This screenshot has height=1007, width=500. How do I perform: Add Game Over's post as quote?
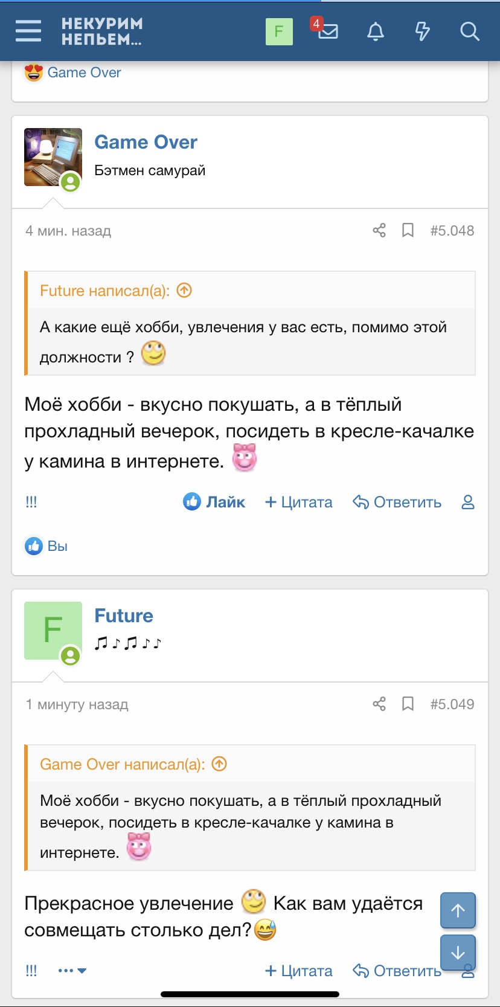[299, 502]
